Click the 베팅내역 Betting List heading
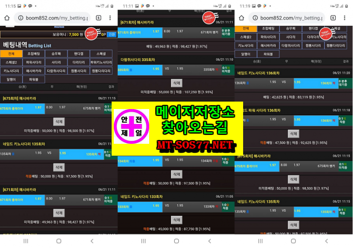Screen dimensions: 353x248 pyautogui.click(x=27, y=45)
